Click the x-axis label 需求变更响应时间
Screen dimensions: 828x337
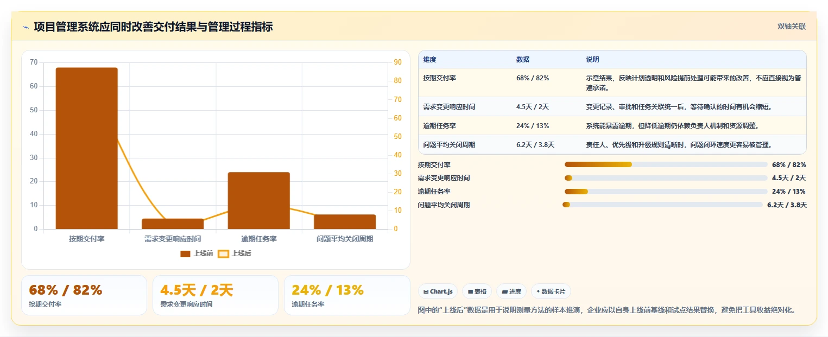[173, 239]
